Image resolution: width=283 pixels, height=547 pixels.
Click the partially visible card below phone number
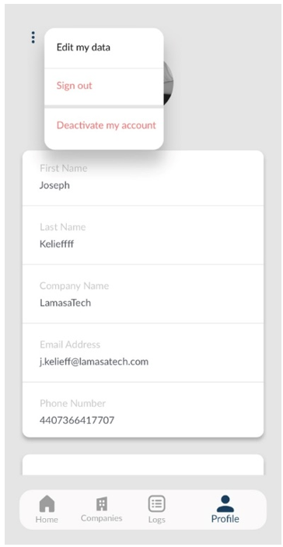pyautogui.click(x=143, y=465)
